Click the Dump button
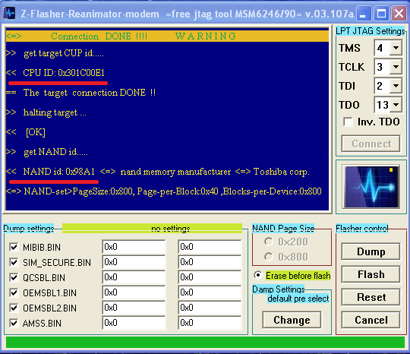The height and width of the screenshot is (354, 410). pyautogui.click(x=371, y=251)
